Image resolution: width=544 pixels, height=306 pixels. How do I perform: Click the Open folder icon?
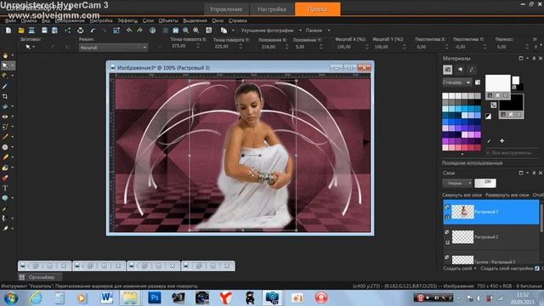point(21,31)
